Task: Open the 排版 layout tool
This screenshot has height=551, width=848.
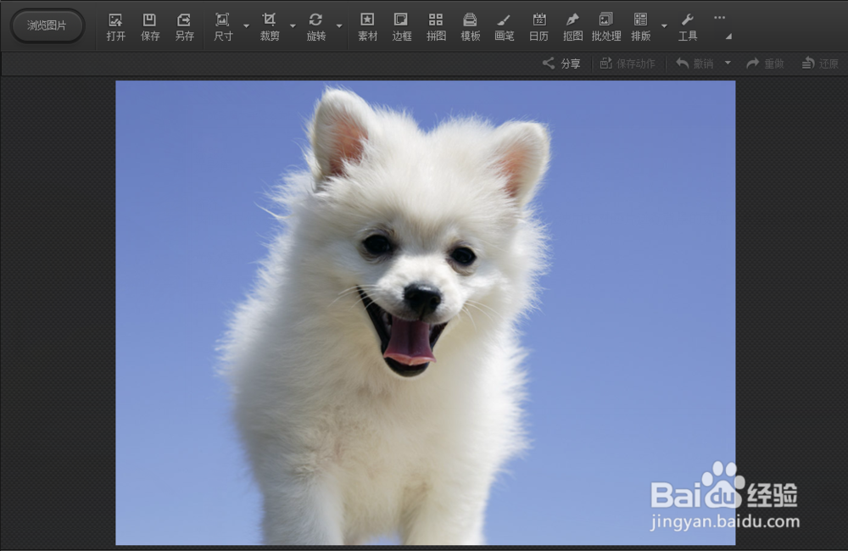Action: pyautogui.click(x=640, y=27)
